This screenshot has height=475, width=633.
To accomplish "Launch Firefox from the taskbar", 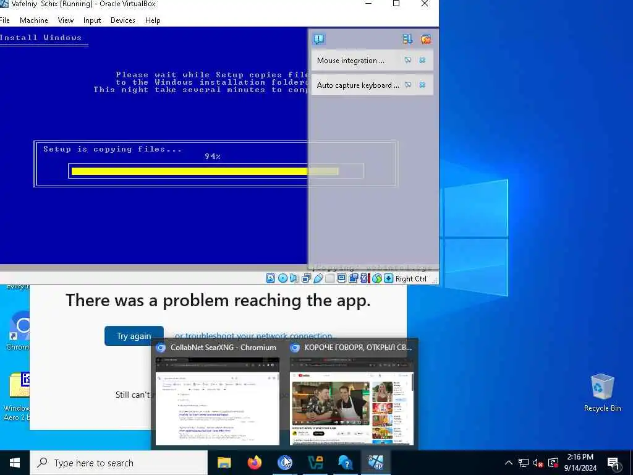I will click(254, 463).
